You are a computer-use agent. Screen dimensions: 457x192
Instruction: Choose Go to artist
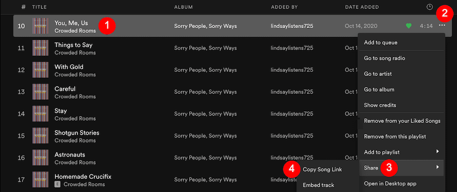point(378,74)
